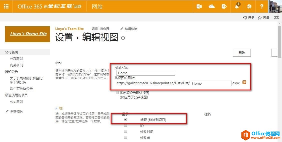The height and width of the screenshot is (142, 282).
Task: Click the view URL Home input field
Action: [x=211, y=83]
